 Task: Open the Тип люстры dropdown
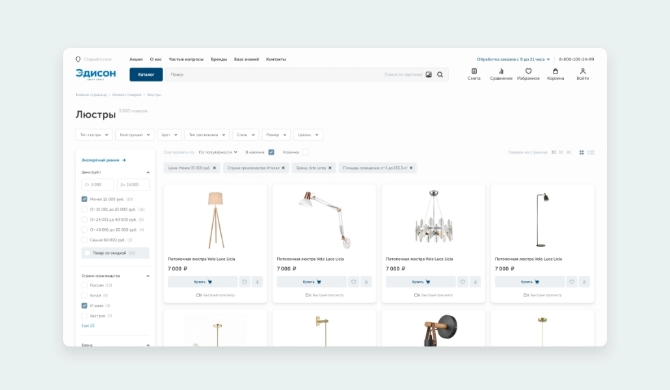point(94,135)
